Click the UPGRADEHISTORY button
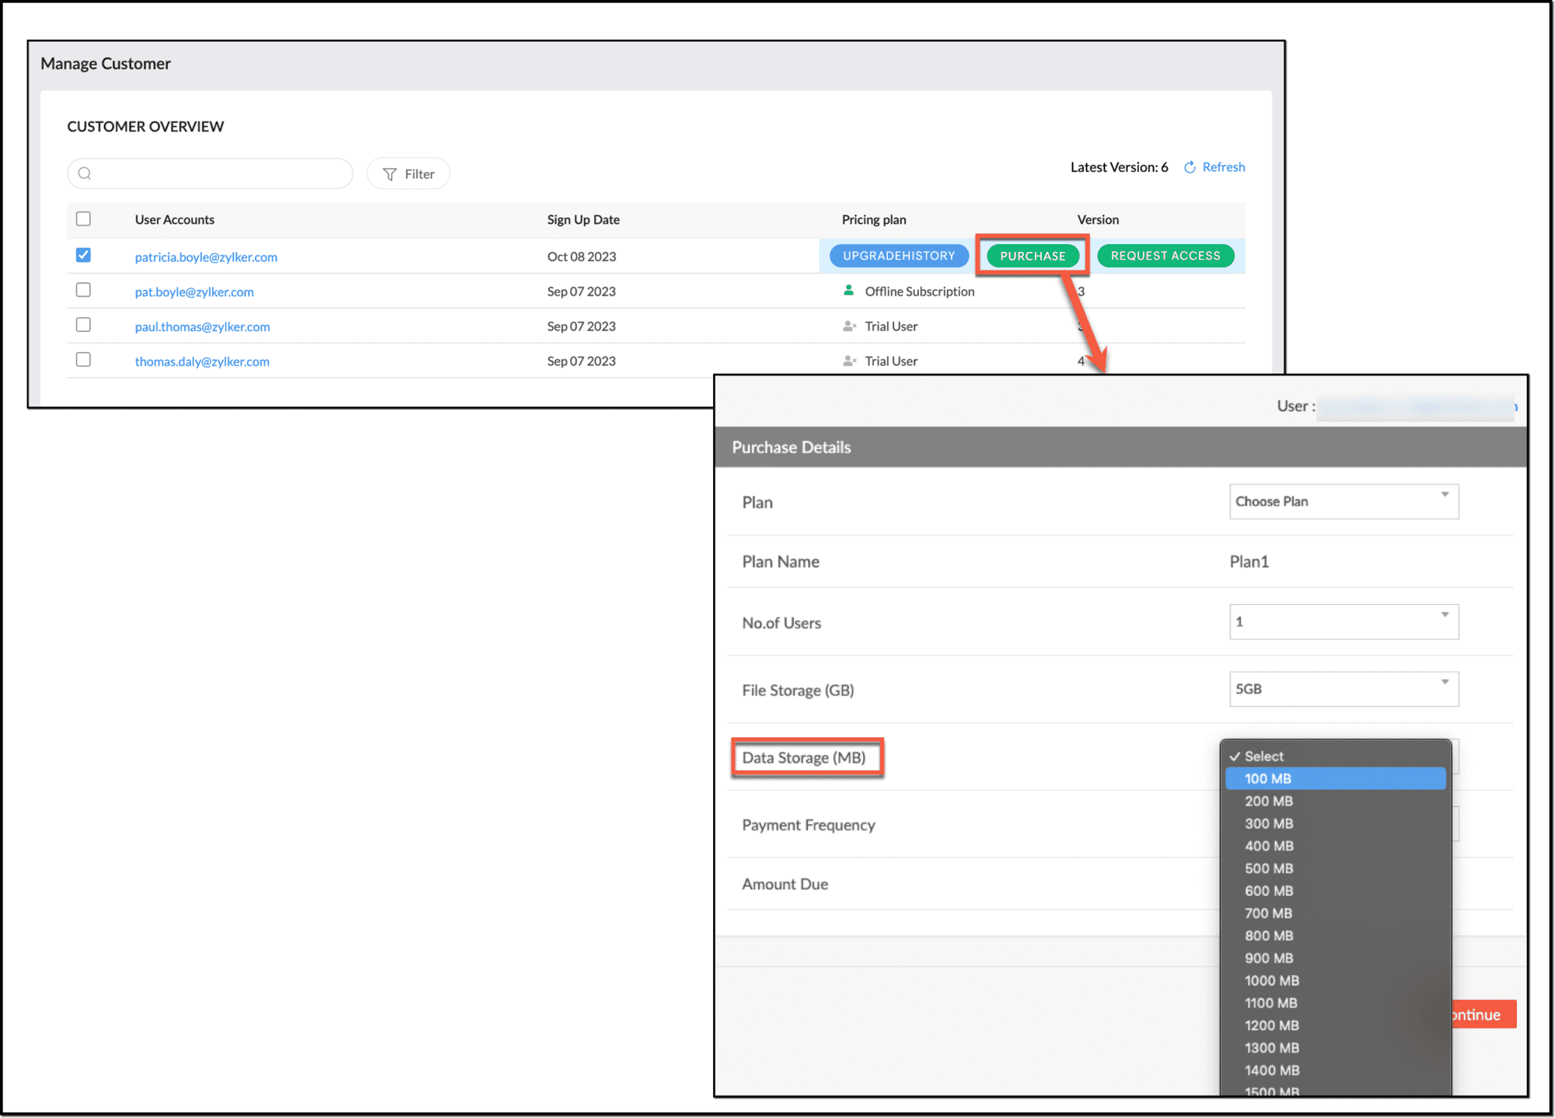The image size is (1555, 1118). pos(899,256)
